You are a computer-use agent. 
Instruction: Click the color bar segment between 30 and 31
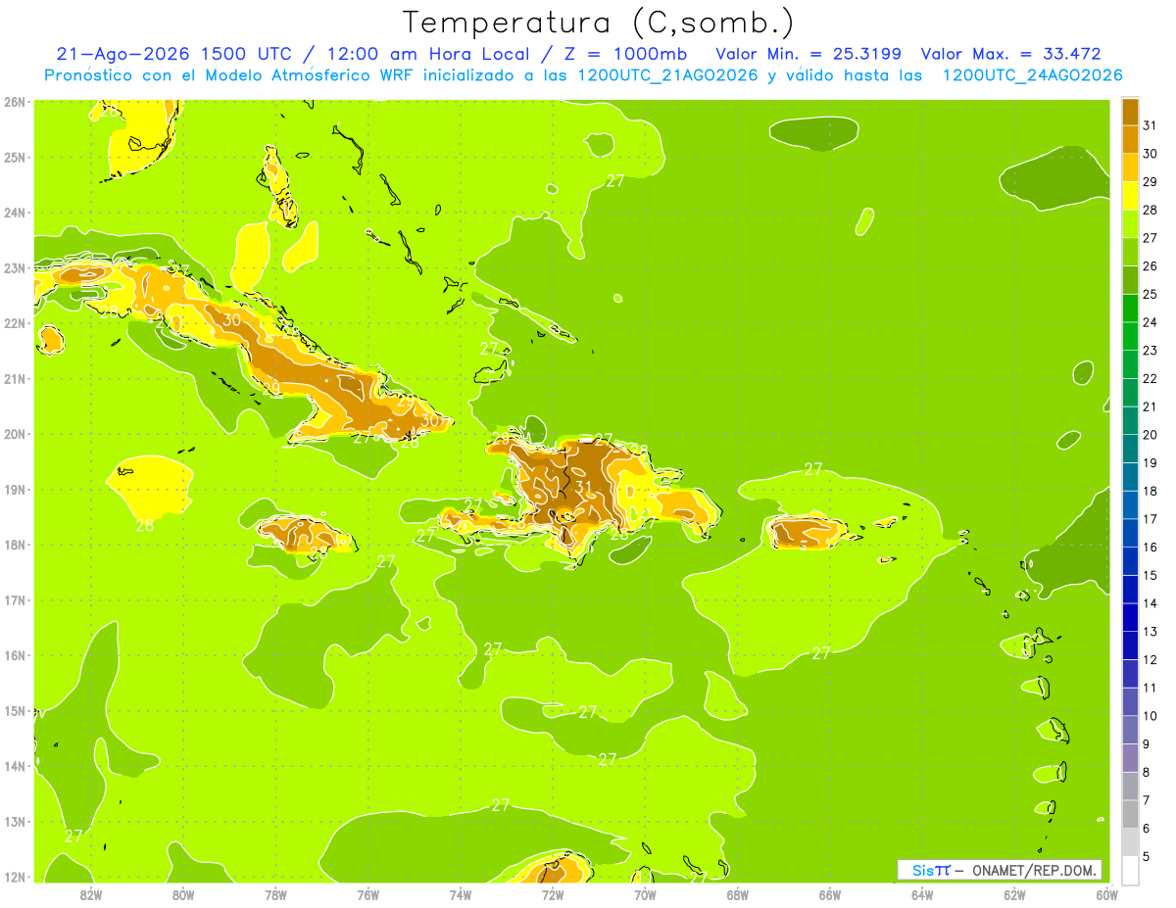[1131, 139]
